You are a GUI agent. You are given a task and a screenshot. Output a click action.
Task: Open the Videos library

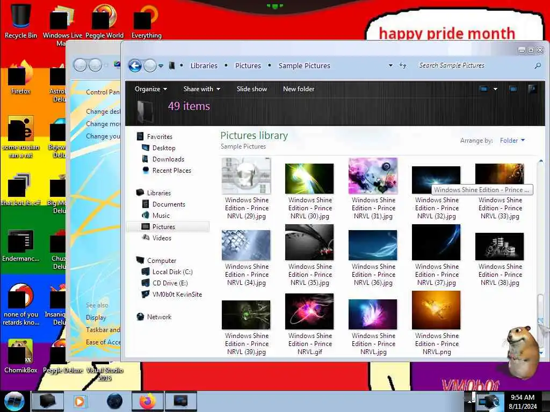pos(156,238)
